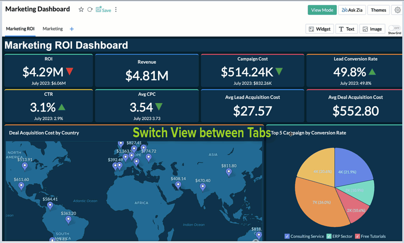Click the $552.80 deal acquisition cost
This screenshot has height=243, width=404.
click(x=355, y=111)
